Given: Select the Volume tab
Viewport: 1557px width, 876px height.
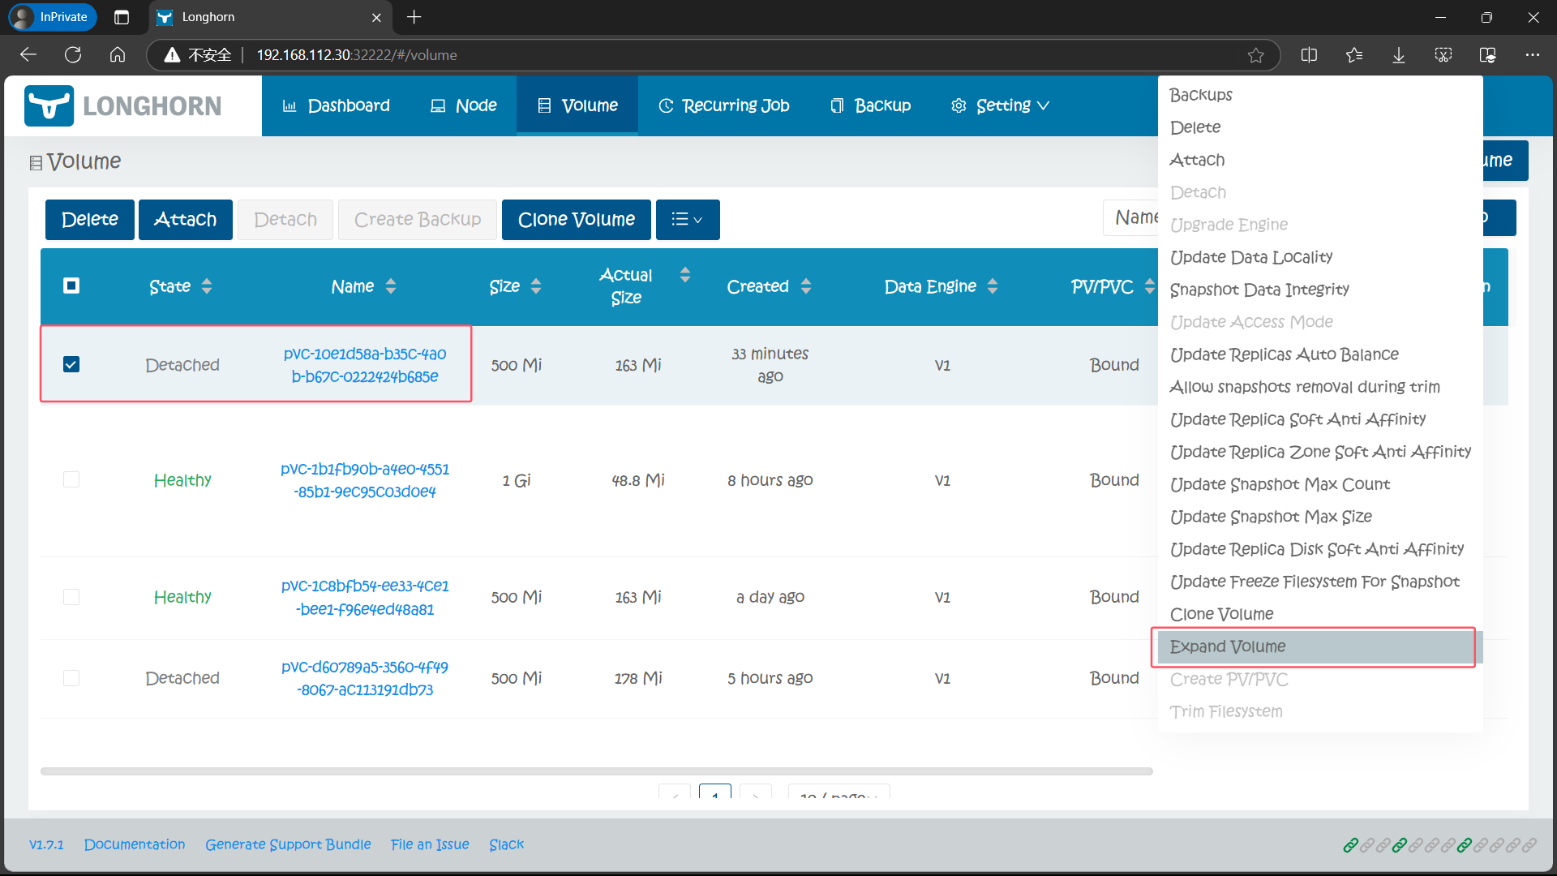Looking at the screenshot, I should [x=577, y=105].
